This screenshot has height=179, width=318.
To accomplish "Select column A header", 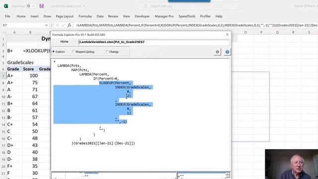I will tap(14, 32).
